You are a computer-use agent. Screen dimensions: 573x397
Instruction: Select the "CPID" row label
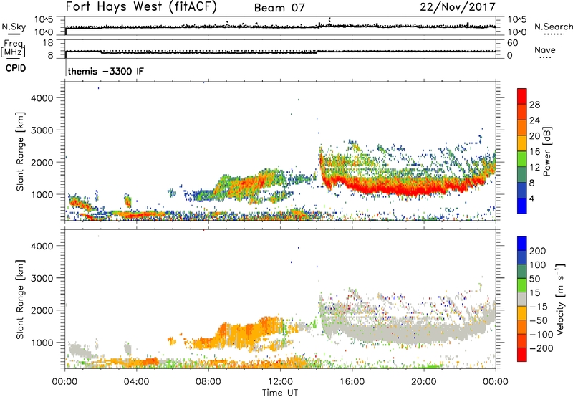click(x=16, y=68)
